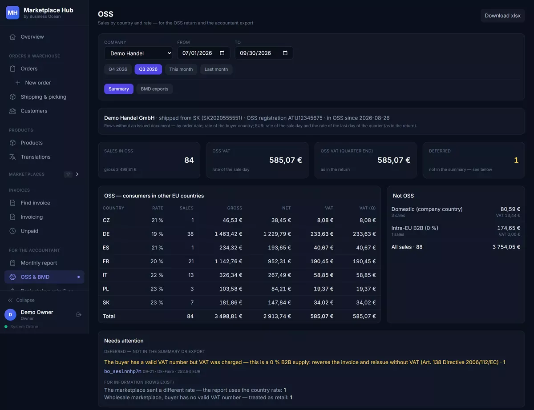
Task: Choose the Last month range
Action: (x=216, y=69)
